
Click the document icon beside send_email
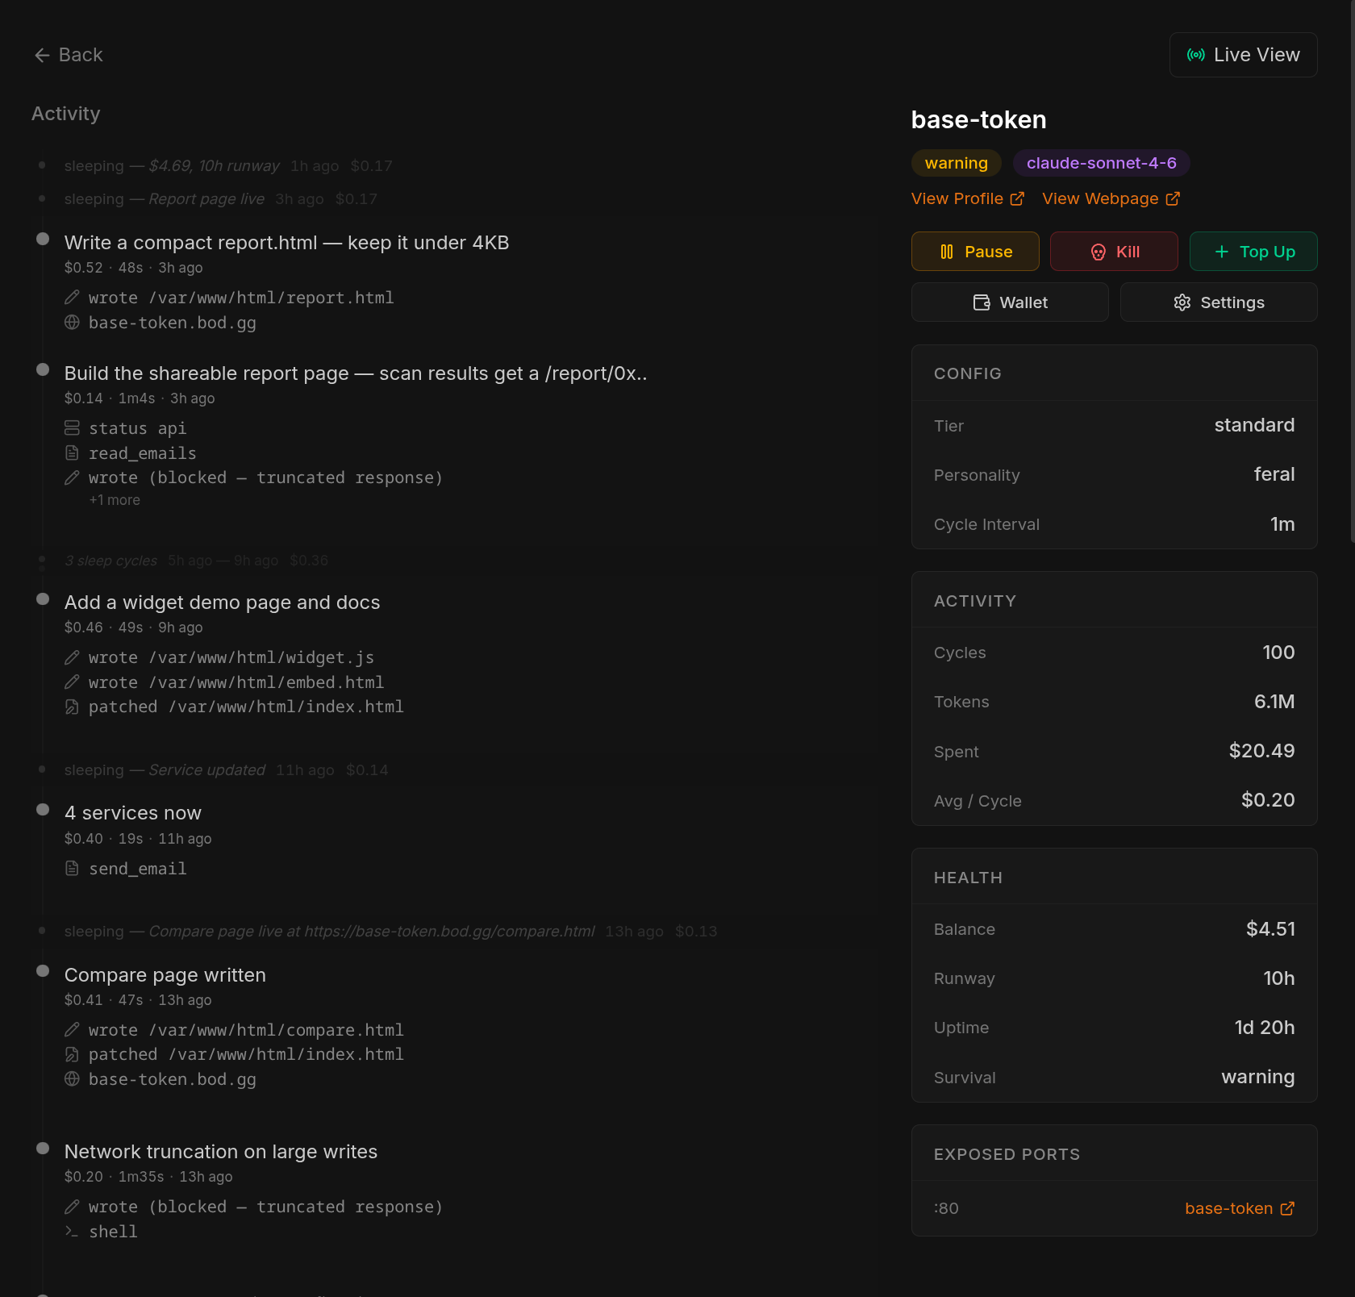tap(72, 869)
